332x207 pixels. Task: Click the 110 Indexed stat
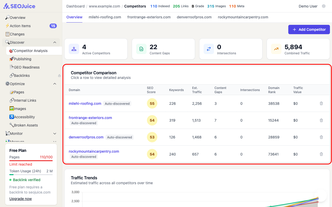tap(160, 6)
